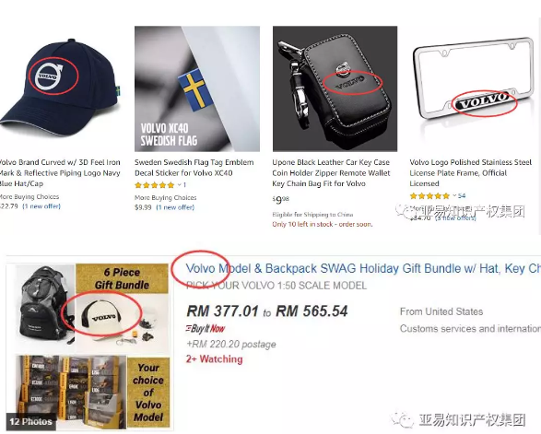Click the (1 new offer) link under $9.99
Image resolution: width=541 pixels, height=434 pixels.
coord(175,207)
